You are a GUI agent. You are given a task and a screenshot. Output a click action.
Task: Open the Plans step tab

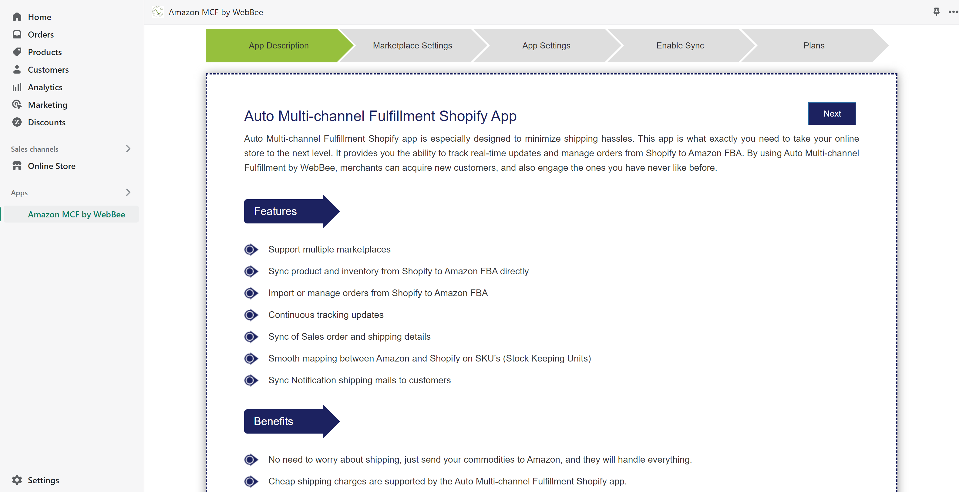(x=813, y=46)
